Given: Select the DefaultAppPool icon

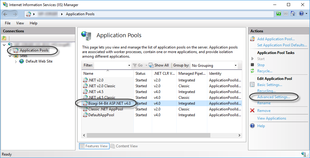Looking at the screenshot, I should pyautogui.click(x=85, y=115).
